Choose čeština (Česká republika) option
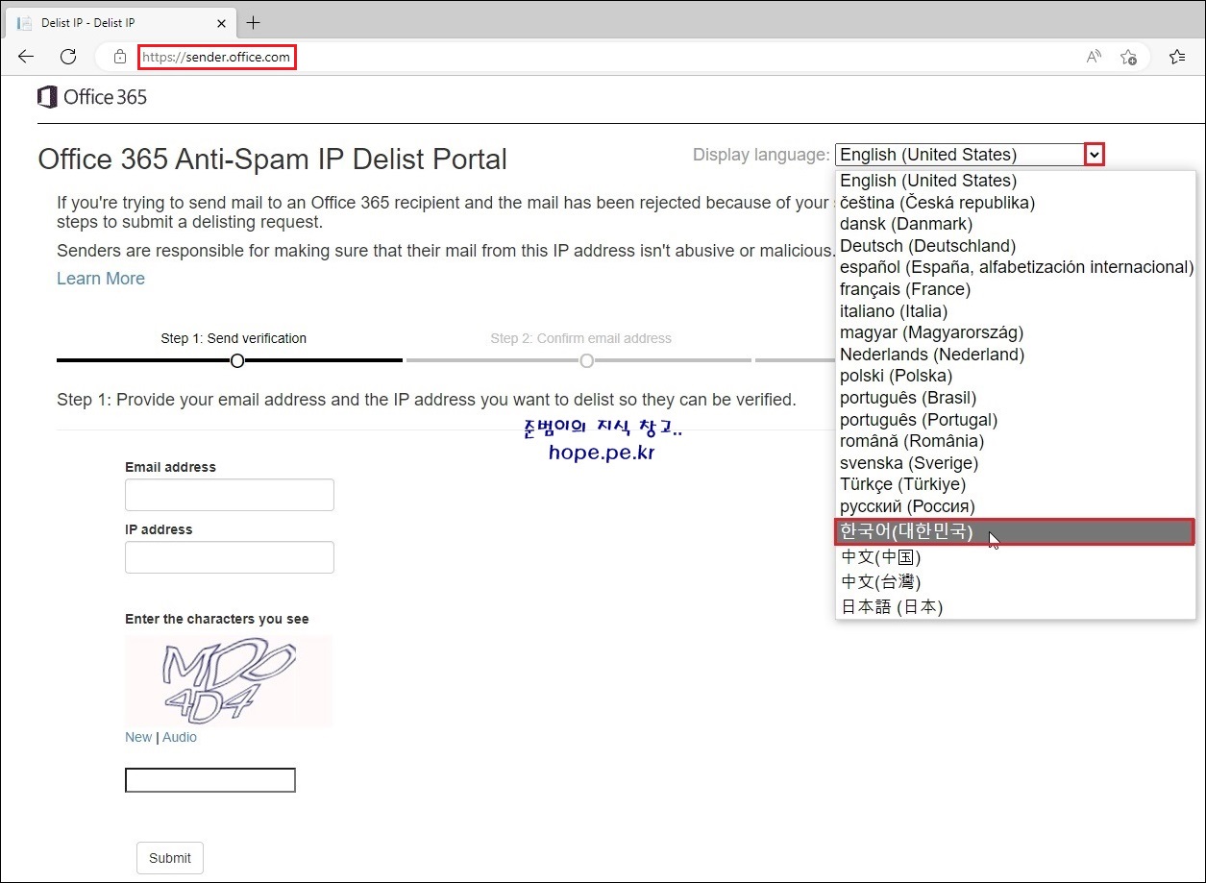1206x883 pixels. point(1016,203)
